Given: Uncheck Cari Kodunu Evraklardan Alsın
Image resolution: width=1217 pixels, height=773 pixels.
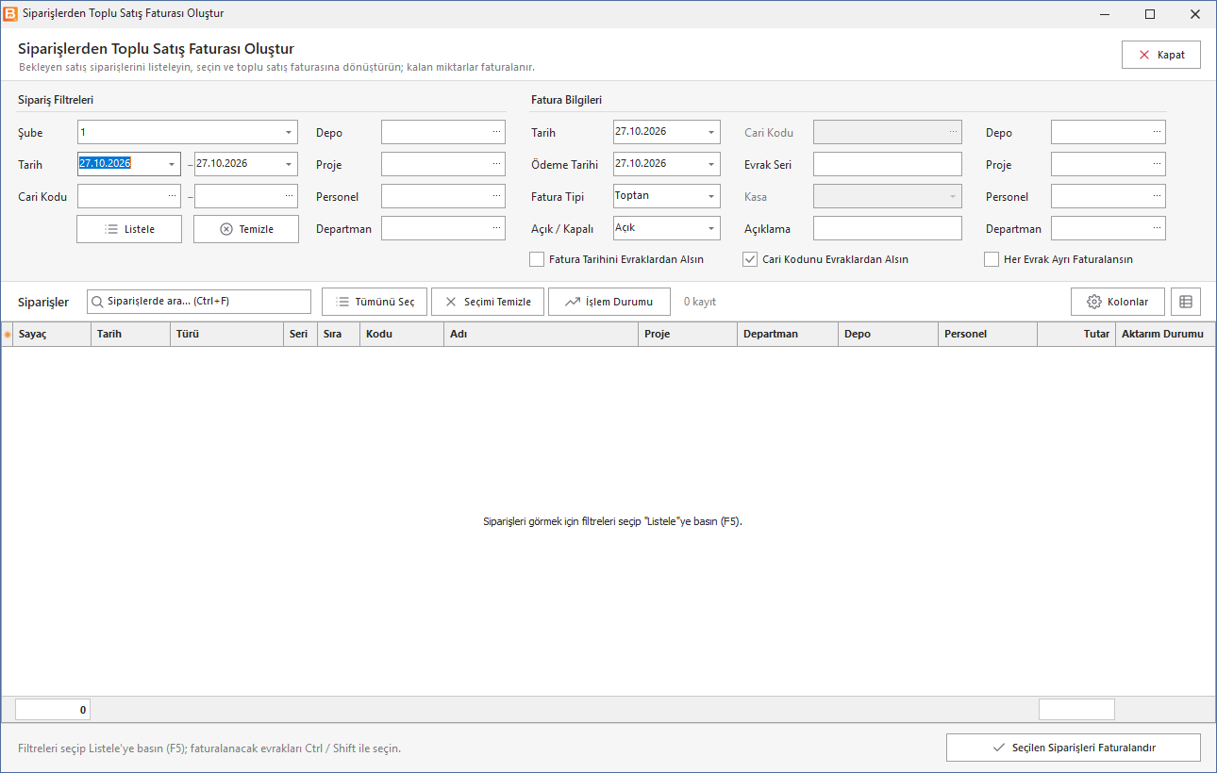Looking at the screenshot, I should [x=751, y=259].
